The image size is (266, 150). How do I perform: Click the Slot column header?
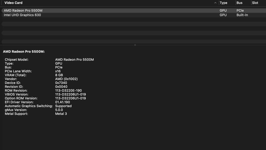coord(255,3)
